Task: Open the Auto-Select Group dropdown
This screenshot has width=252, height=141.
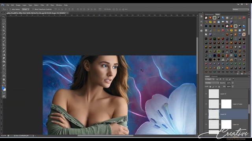Action: coord(26,9)
